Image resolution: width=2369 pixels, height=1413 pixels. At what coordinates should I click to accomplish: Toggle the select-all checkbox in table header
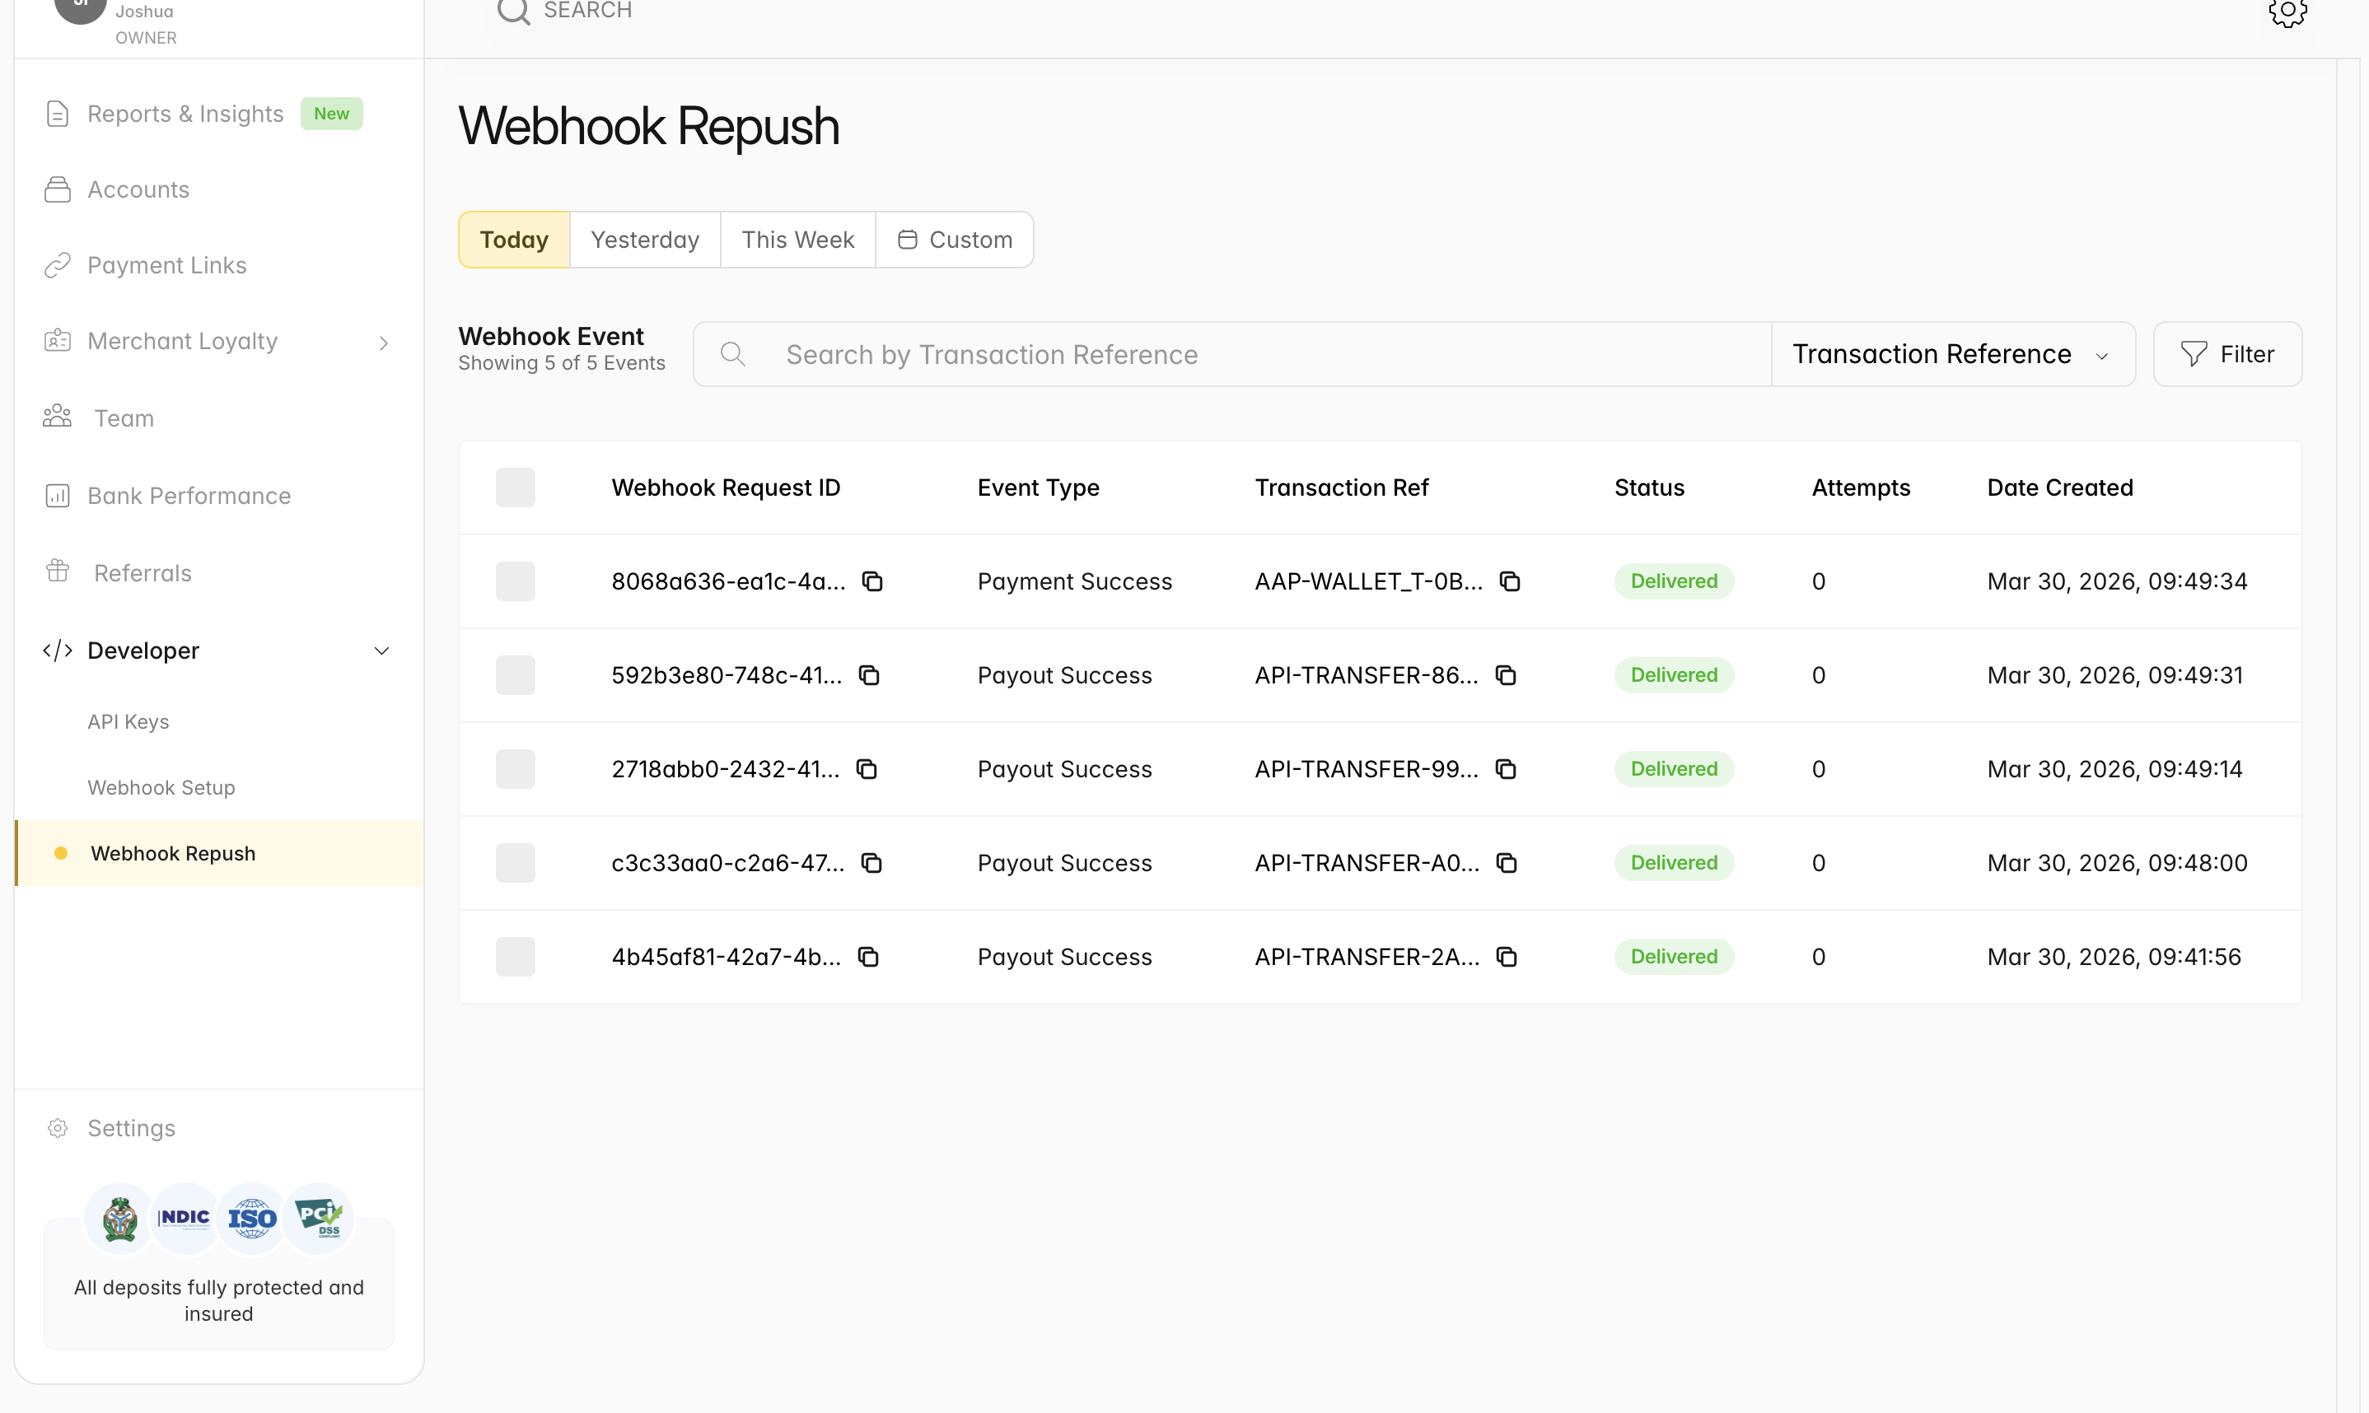515,487
